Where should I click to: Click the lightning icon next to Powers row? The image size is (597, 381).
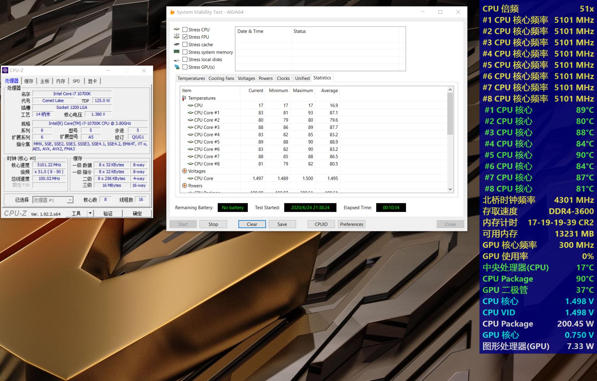click(x=184, y=186)
